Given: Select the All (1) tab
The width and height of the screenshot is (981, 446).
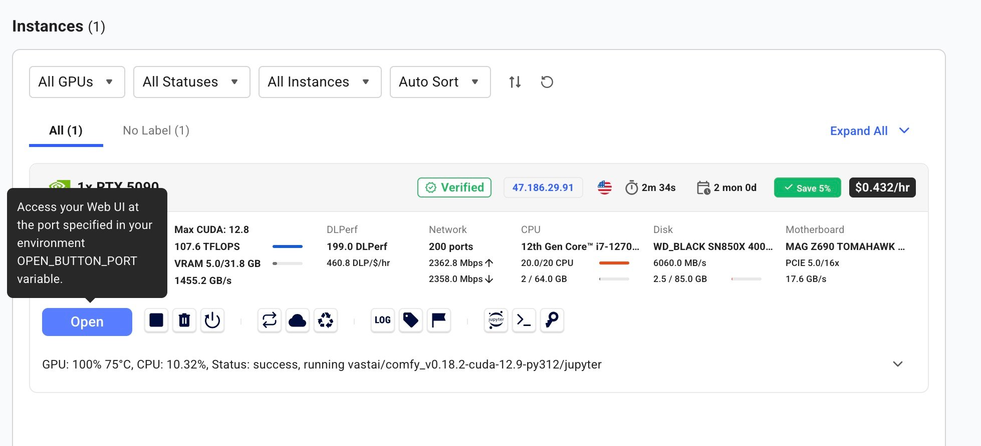Looking at the screenshot, I should click(66, 131).
